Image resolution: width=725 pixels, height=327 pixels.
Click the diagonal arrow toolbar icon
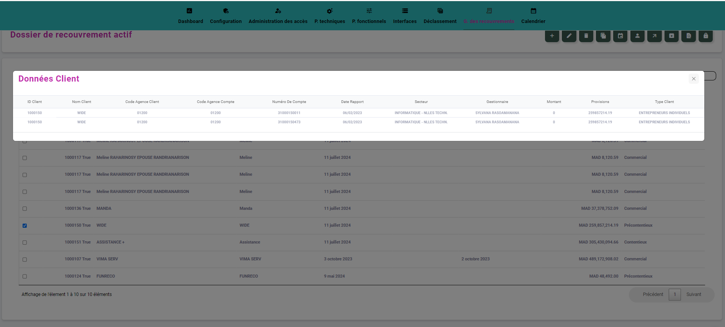[655, 36]
